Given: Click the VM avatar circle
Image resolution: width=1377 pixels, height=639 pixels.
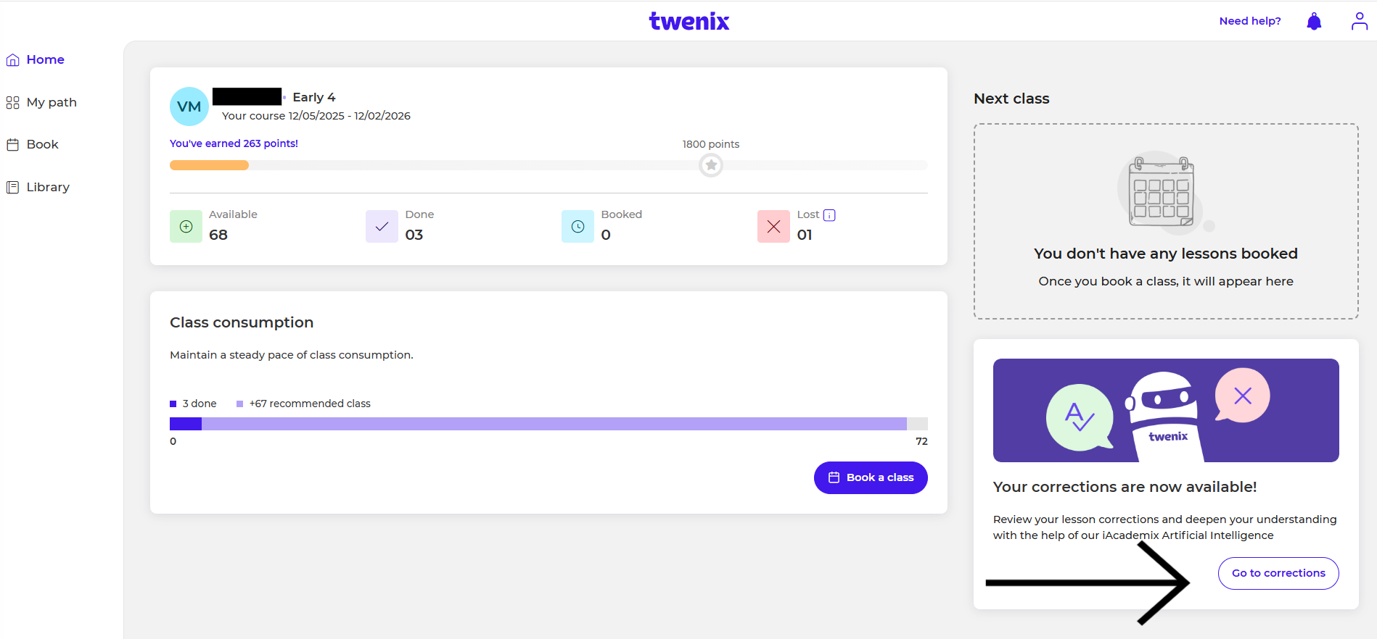Looking at the screenshot, I should coord(189,106).
